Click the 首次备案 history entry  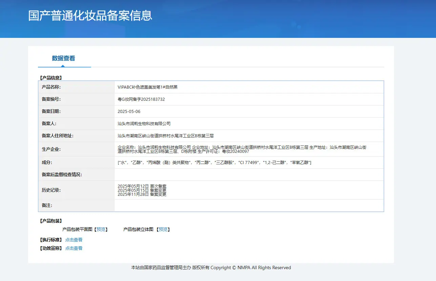coord(142,186)
